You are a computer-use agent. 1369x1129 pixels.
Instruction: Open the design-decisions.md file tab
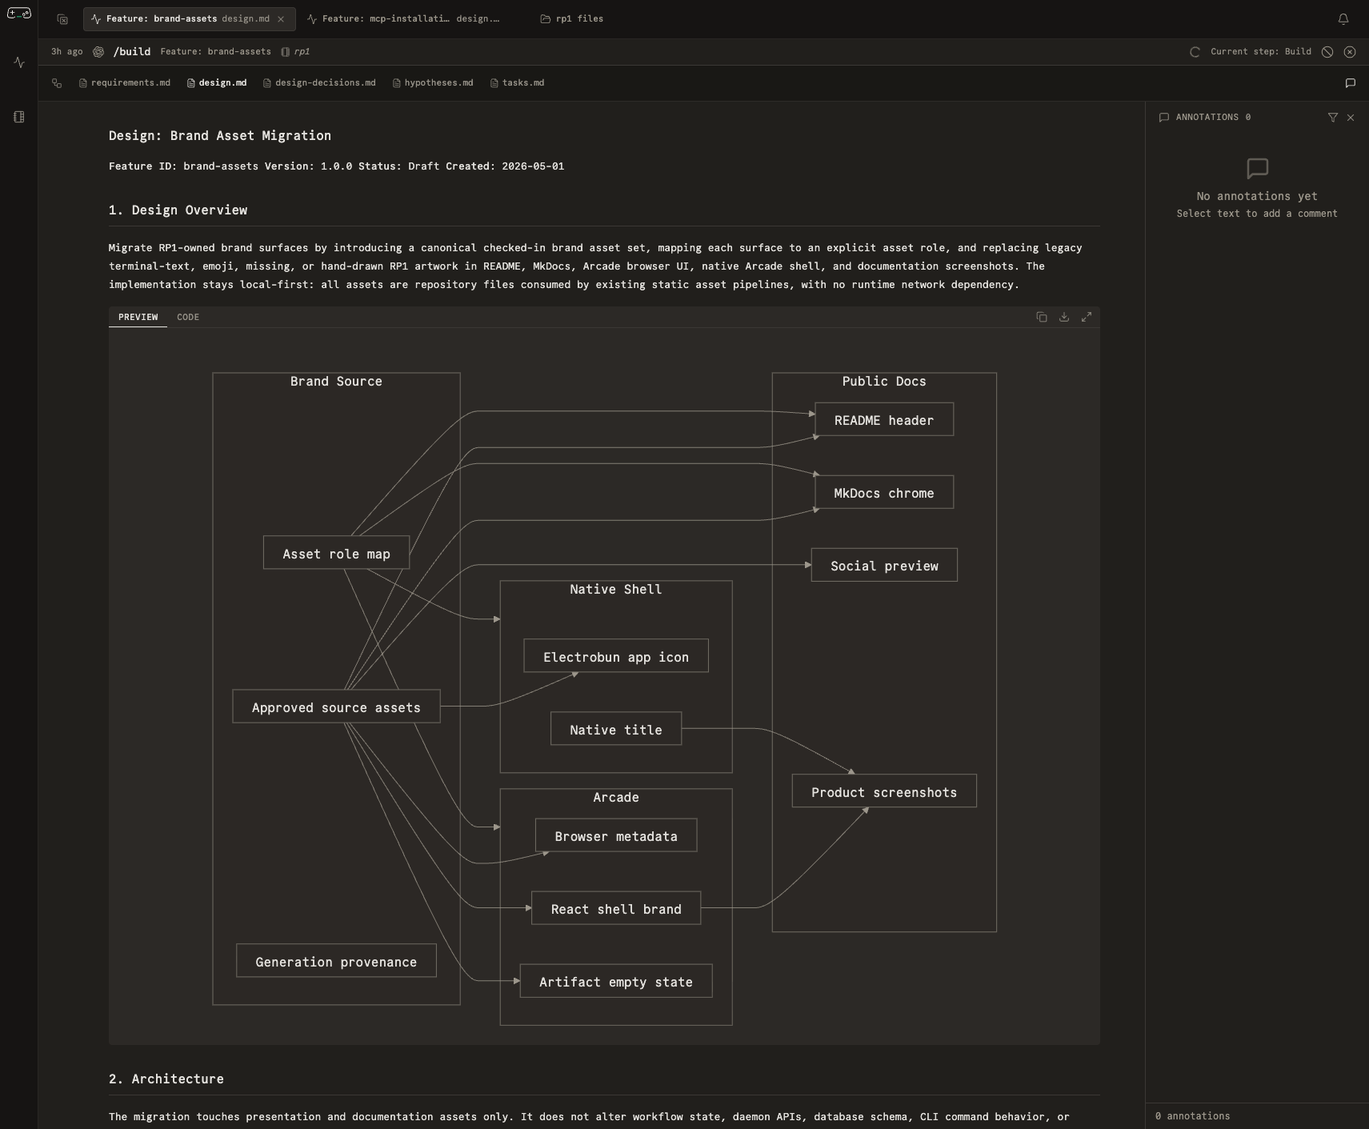319,83
